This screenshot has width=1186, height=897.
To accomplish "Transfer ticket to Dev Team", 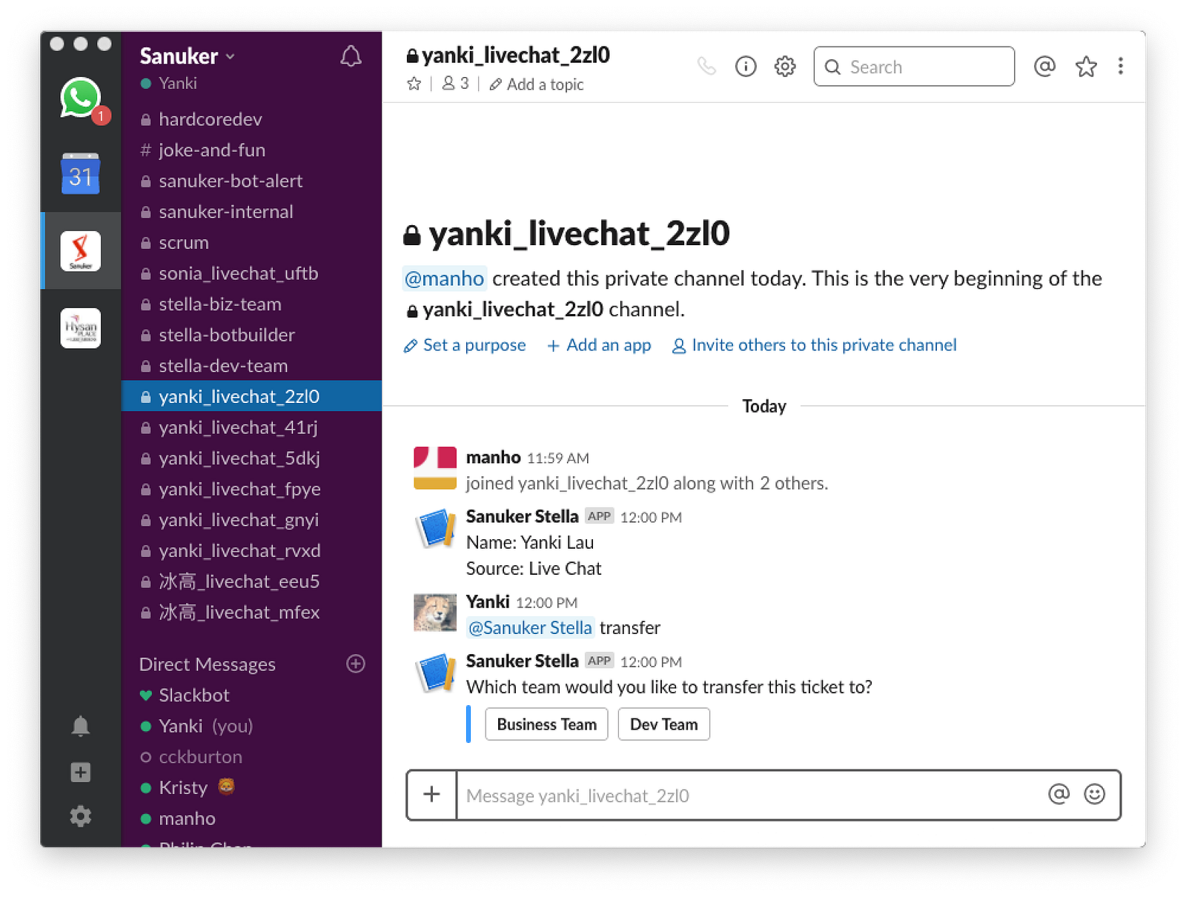I will click(x=663, y=724).
